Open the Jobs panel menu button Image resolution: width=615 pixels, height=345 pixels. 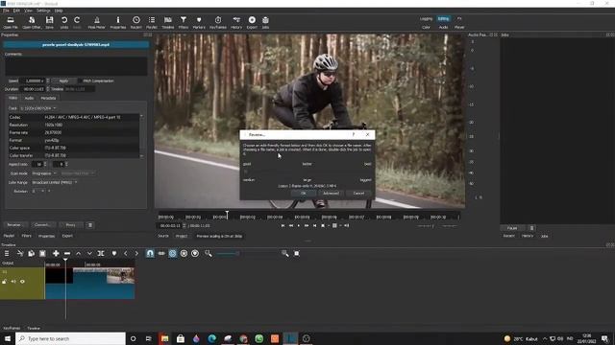click(x=531, y=228)
